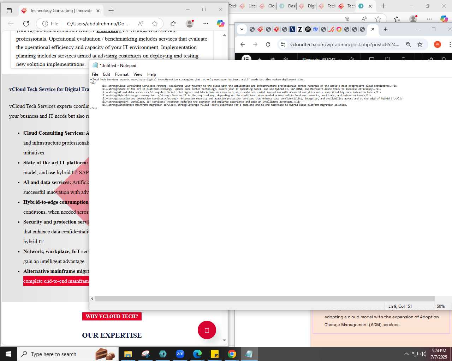
Task: Open the Format menu in Notepad
Action: [122, 74]
